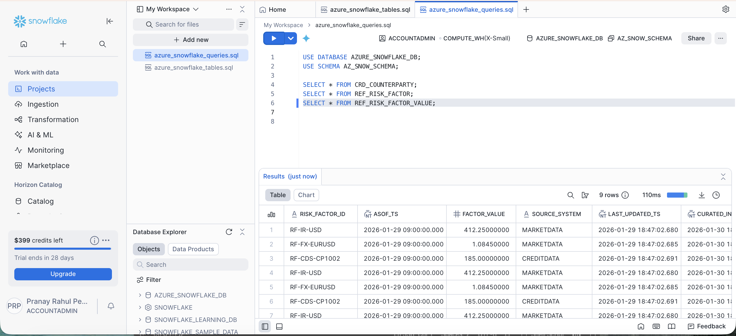The image size is (736, 336).
Task: Expand the AZURE_SNOWFLAKE_DB database tree
Action: pos(140,295)
